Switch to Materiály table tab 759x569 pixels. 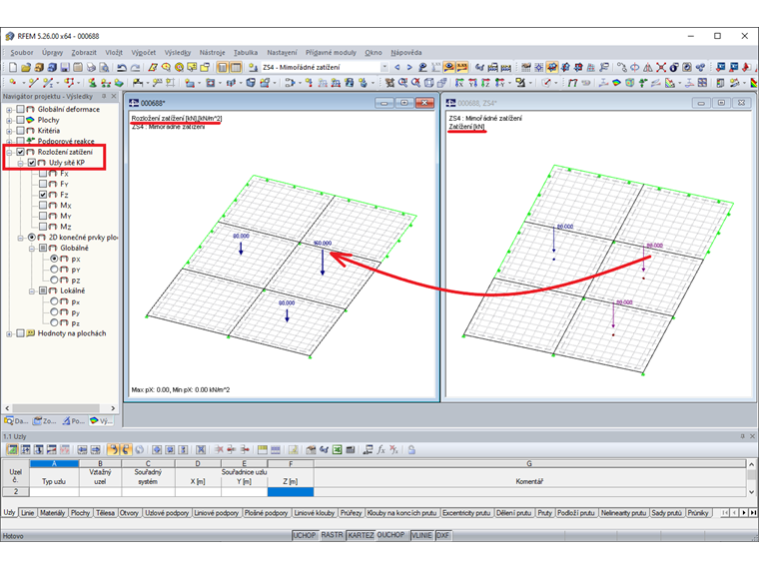click(x=52, y=513)
